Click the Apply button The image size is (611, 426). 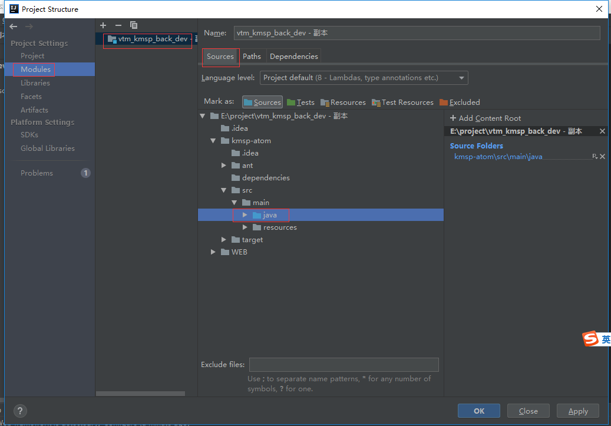point(578,411)
